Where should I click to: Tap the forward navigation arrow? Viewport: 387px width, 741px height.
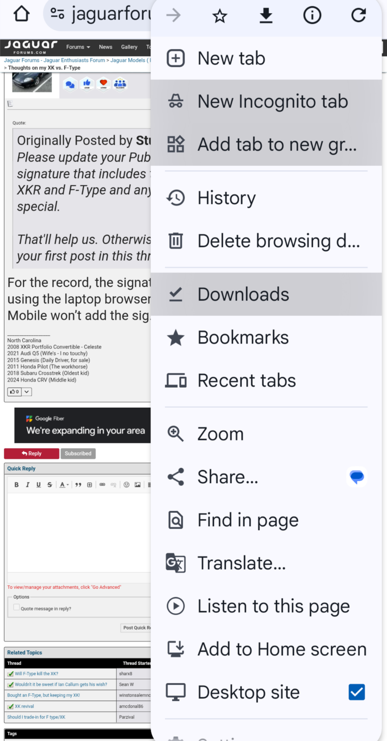coord(173,16)
